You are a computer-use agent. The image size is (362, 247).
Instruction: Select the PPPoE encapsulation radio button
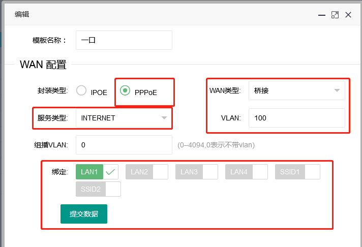pos(125,91)
